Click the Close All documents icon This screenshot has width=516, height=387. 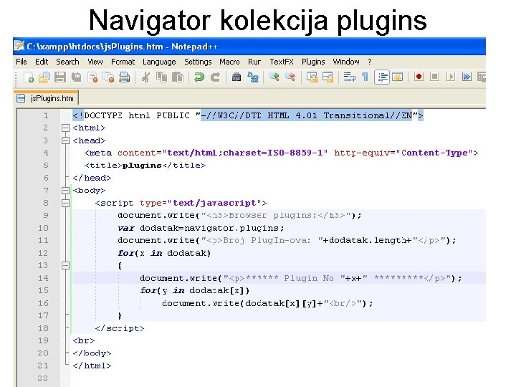[x=108, y=77]
